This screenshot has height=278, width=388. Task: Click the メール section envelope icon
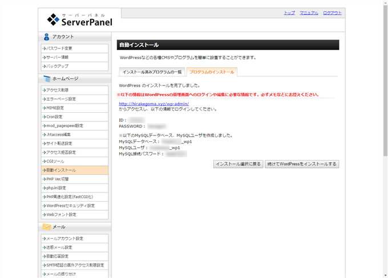point(46,227)
